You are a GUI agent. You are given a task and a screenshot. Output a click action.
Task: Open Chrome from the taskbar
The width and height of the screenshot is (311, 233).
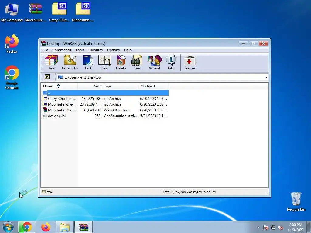click(x=27, y=227)
